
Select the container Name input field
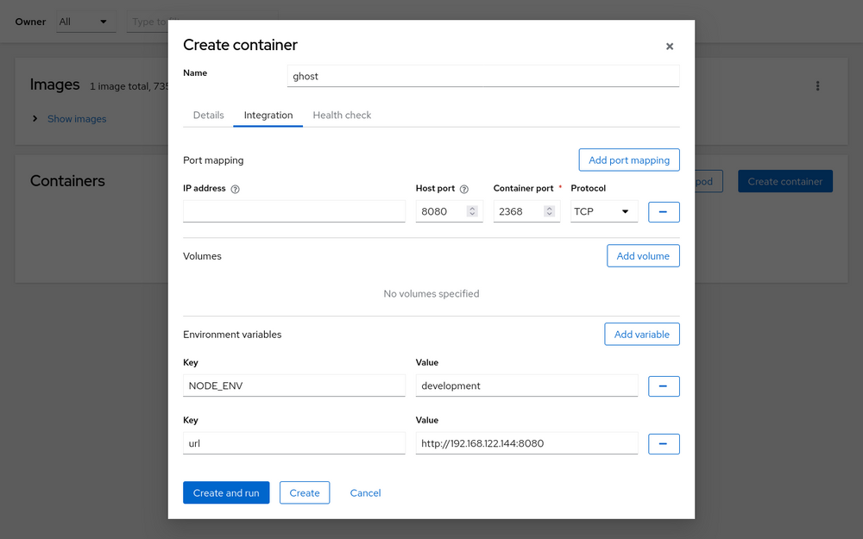[482, 77]
